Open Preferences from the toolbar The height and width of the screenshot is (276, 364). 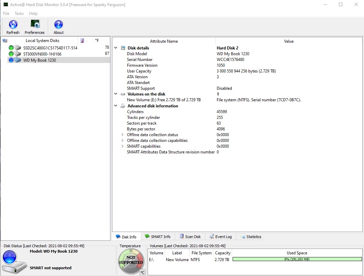(x=35, y=25)
